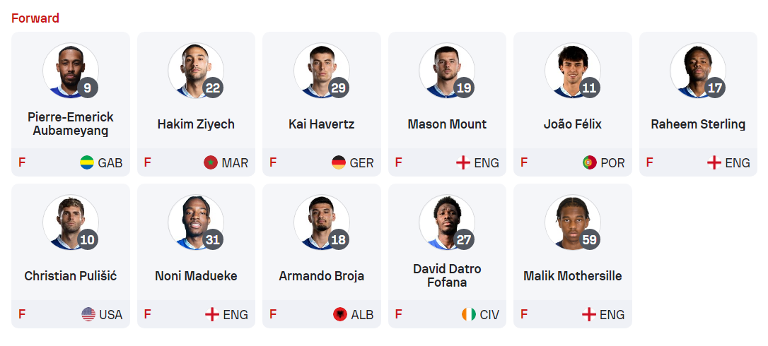Image resolution: width=768 pixels, height=346 pixels.
Task: Click the Portugal flag icon
Action: (590, 162)
